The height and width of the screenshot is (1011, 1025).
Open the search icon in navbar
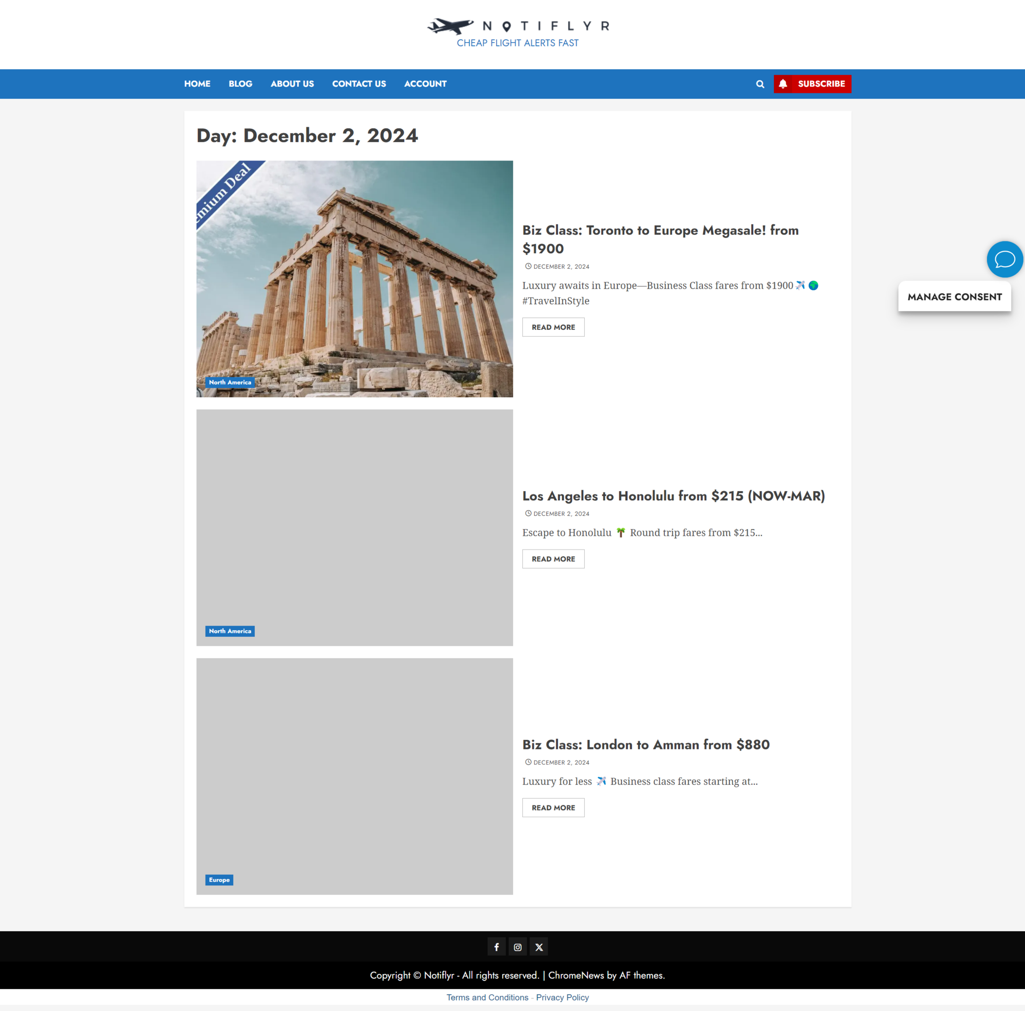(x=760, y=84)
